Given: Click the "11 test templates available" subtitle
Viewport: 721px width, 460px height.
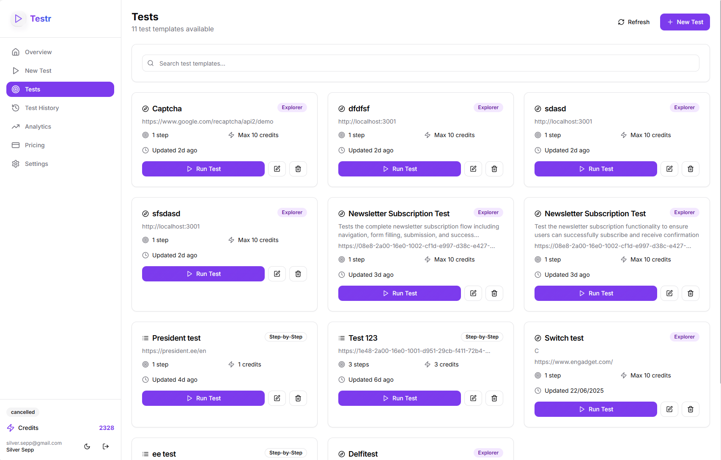Looking at the screenshot, I should (x=173, y=29).
